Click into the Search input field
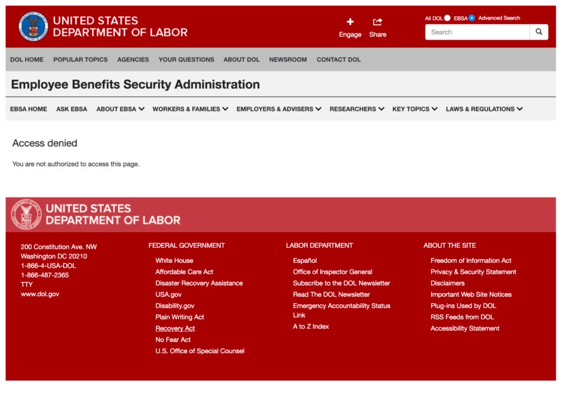The image size is (571, 398). pyautogui.click(x=477, y=32)
